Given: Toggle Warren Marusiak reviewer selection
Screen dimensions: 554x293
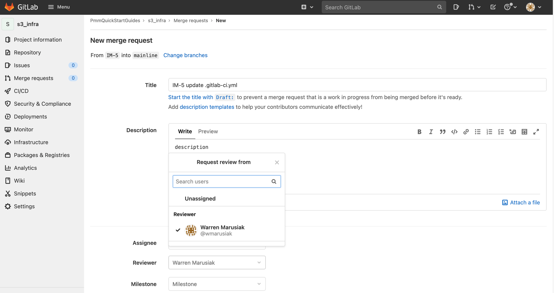Looking at the screenshot, I should click(x=226, y=230).
